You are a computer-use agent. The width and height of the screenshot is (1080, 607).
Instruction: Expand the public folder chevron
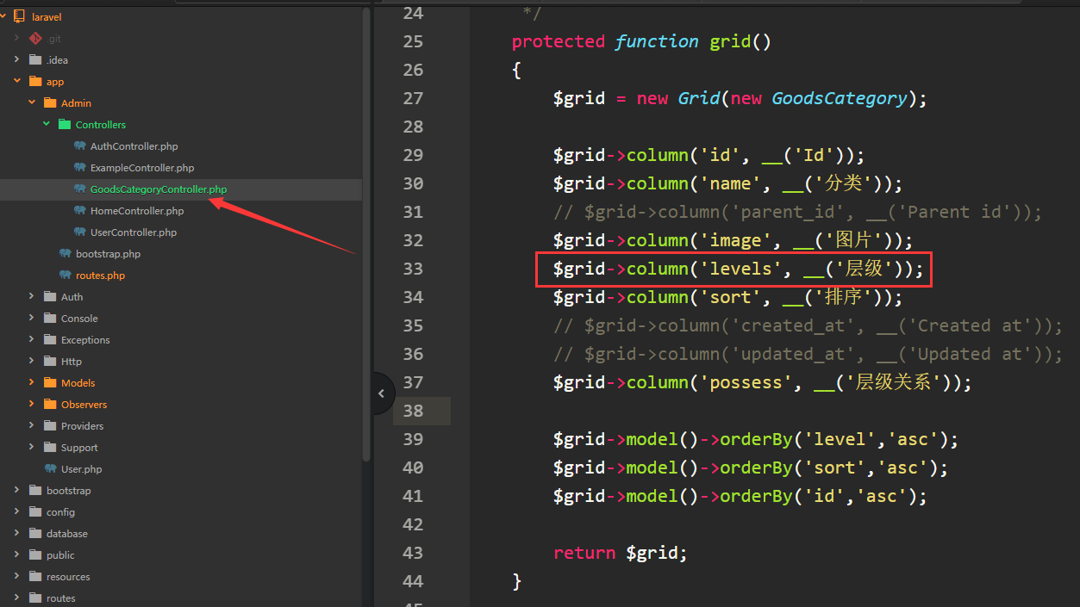[x=17, y=554]
